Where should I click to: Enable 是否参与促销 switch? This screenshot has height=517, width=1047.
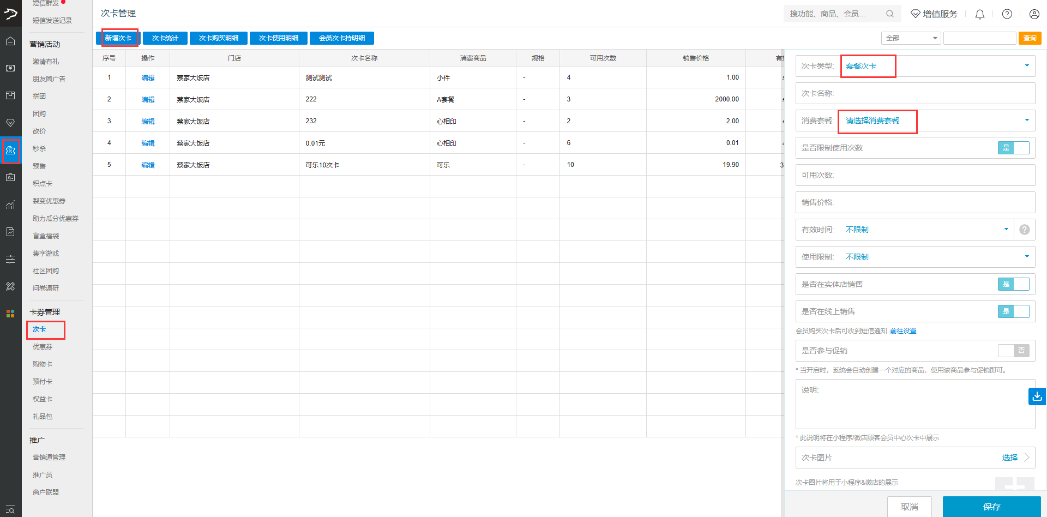click(x=1013, y=351)
